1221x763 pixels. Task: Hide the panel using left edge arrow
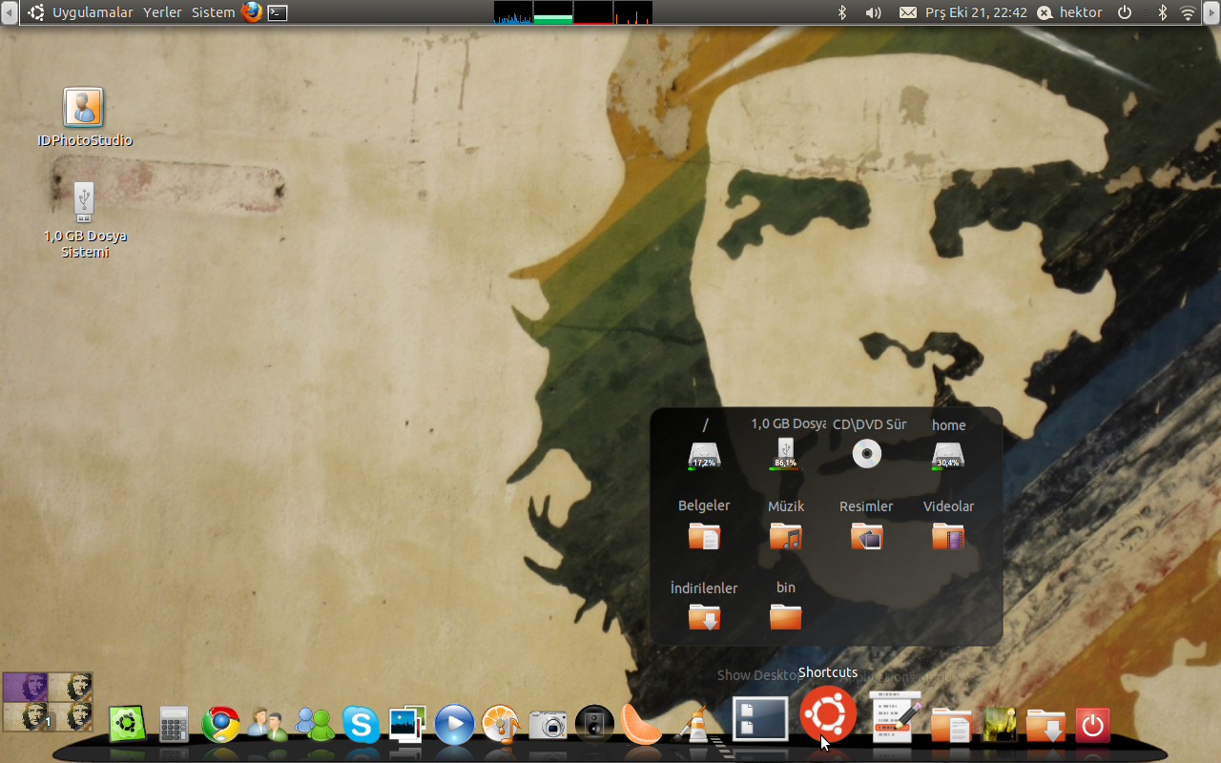(x=9, y=12)
